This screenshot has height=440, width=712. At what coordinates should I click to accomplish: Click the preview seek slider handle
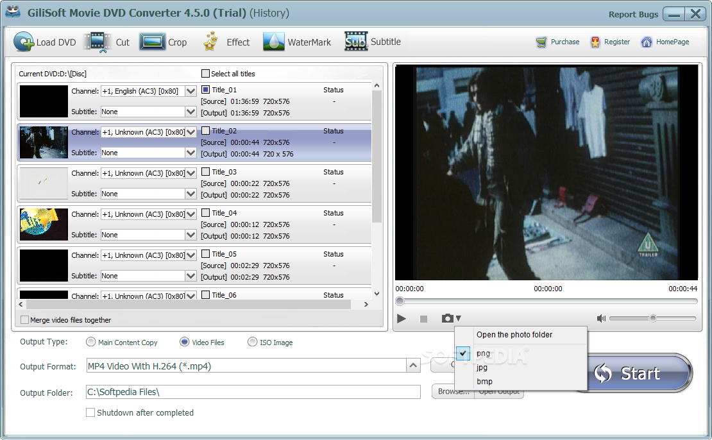pos(400,301)
